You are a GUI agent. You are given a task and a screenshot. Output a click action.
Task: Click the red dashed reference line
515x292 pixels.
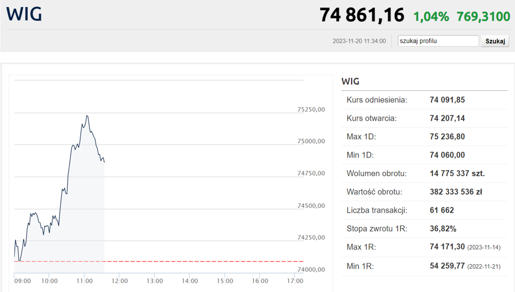(x=159, y=262)
